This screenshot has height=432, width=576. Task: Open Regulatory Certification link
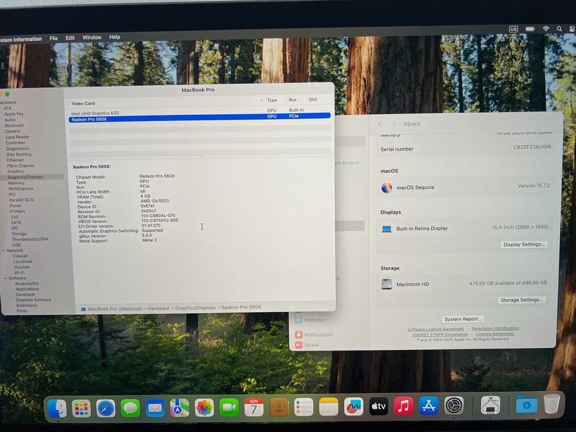coord(495,328)
